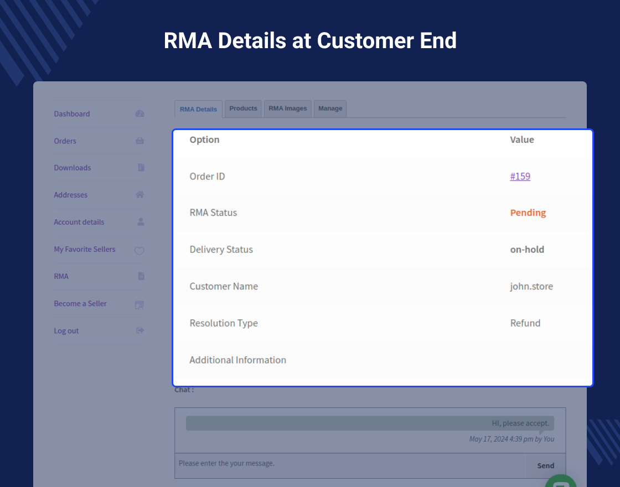The width and height of the screenshot is (620, 487).
Task: Select the Manage tab
Action: point(330,108)
